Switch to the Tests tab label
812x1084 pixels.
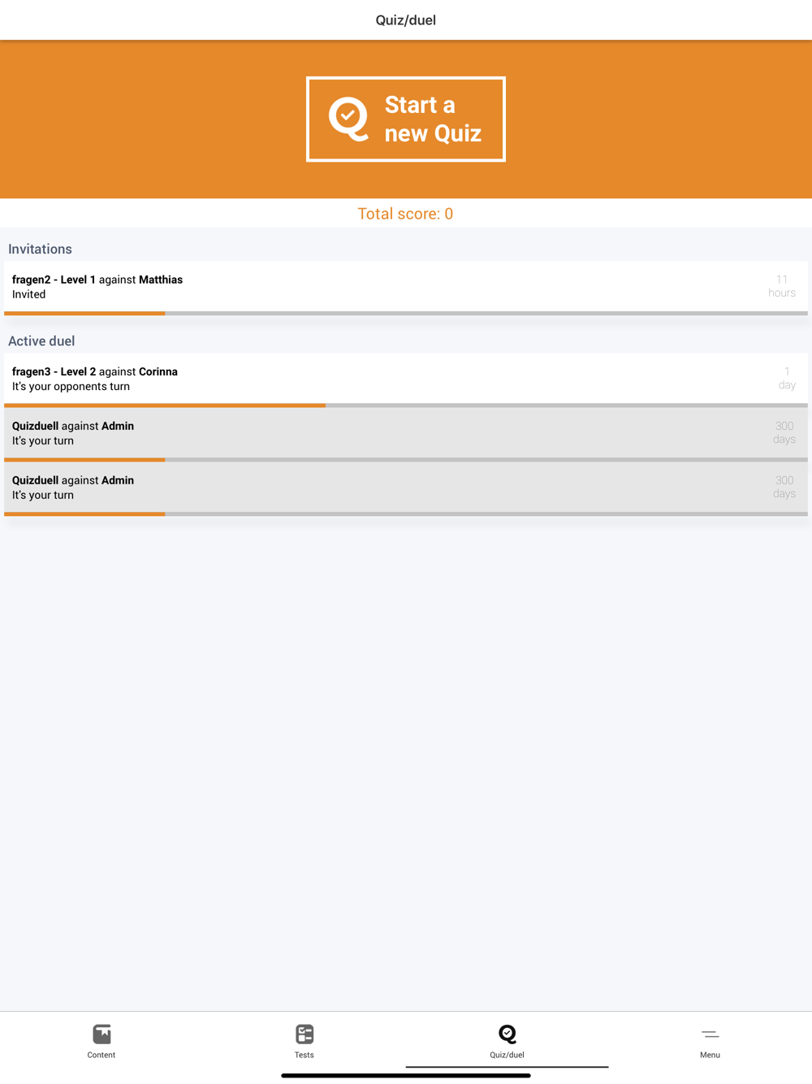tap(304, 1055)
